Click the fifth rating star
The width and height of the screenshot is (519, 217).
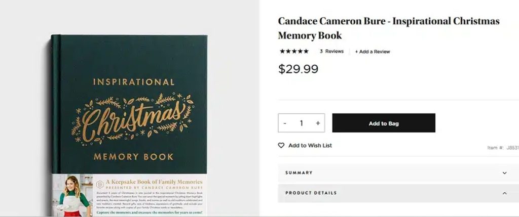[306, 51]
